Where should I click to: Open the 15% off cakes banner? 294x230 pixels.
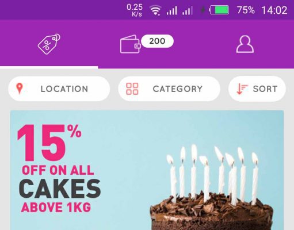coord(147,170)
